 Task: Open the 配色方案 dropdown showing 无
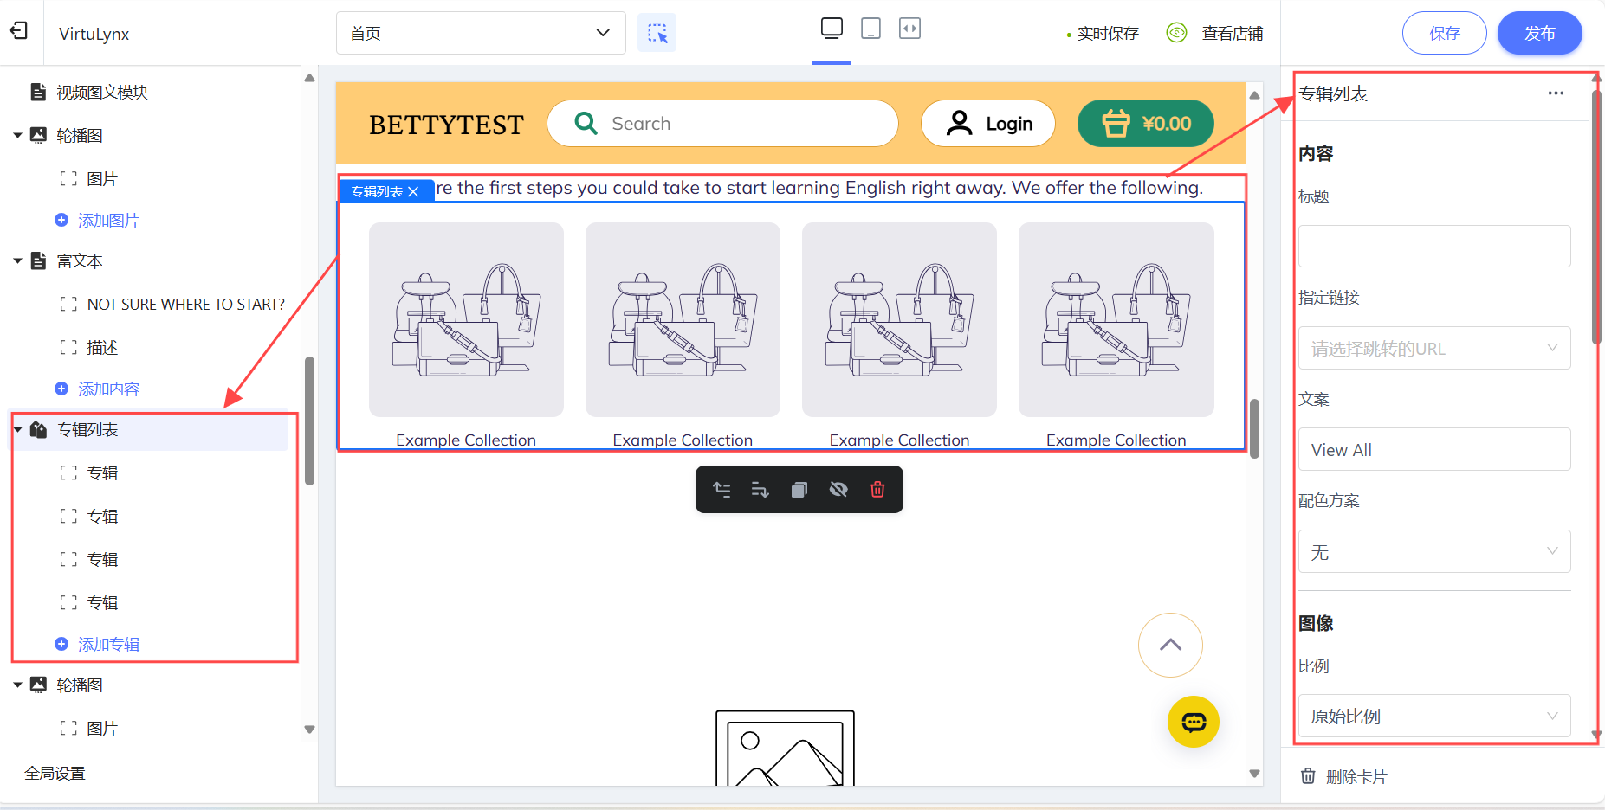coord(1434,552)
